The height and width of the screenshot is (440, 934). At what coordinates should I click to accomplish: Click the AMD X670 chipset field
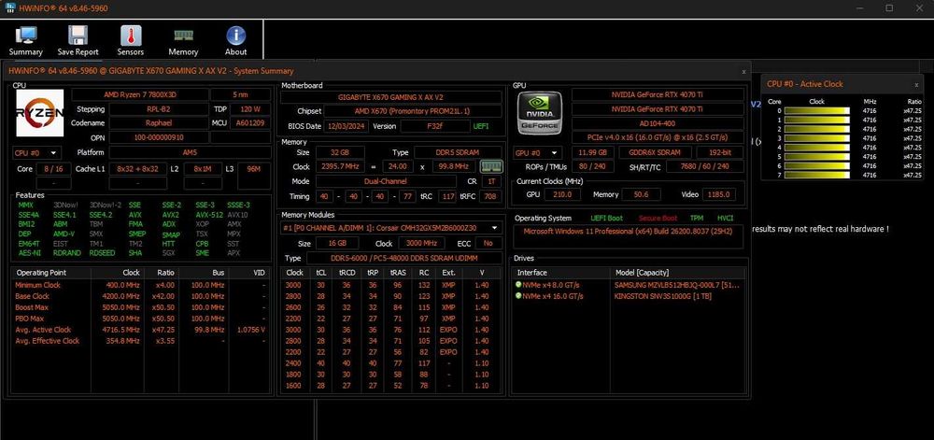click(412, 111)
